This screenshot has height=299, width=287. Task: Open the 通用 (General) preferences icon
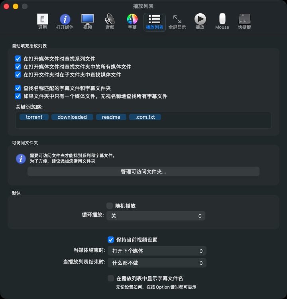[42, 21]
